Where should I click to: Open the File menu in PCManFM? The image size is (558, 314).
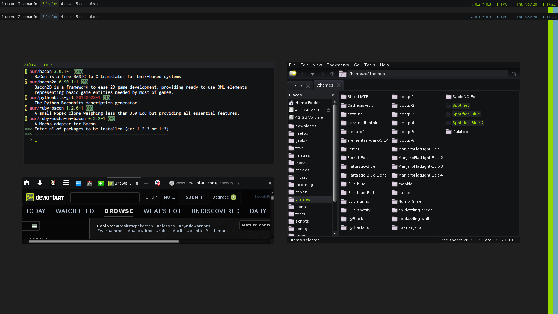pyautogui.click(x=292, y=65)
